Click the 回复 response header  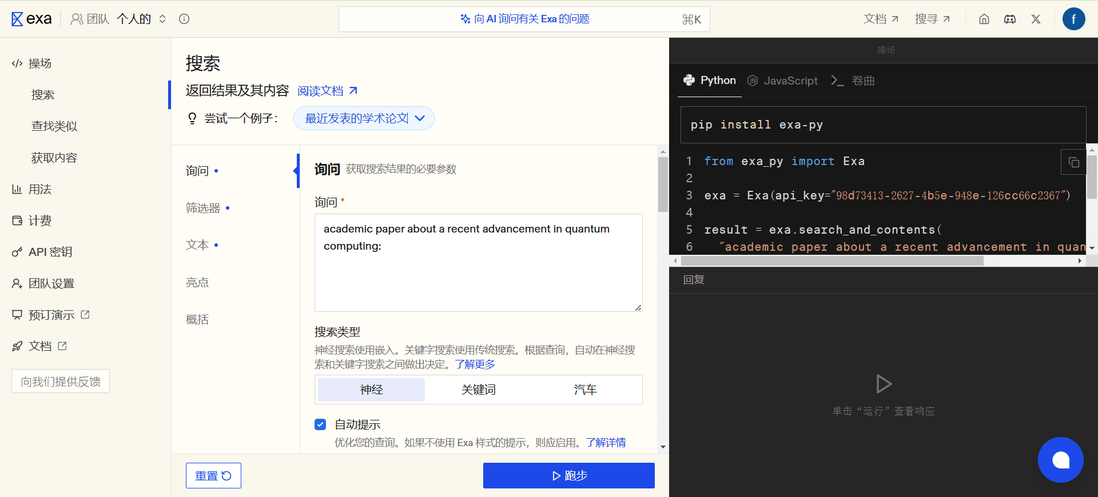coord(694,280)
